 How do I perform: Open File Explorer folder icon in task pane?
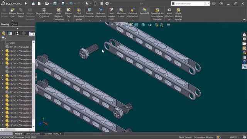[244, 44]
